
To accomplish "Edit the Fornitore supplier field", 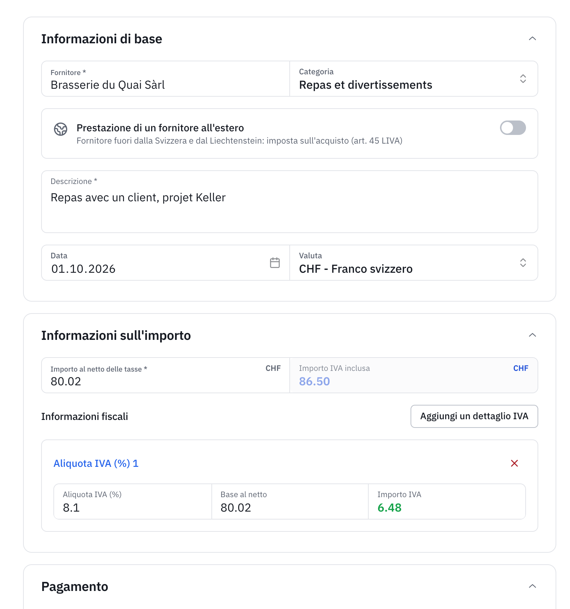I will click(x=166, y=79).
